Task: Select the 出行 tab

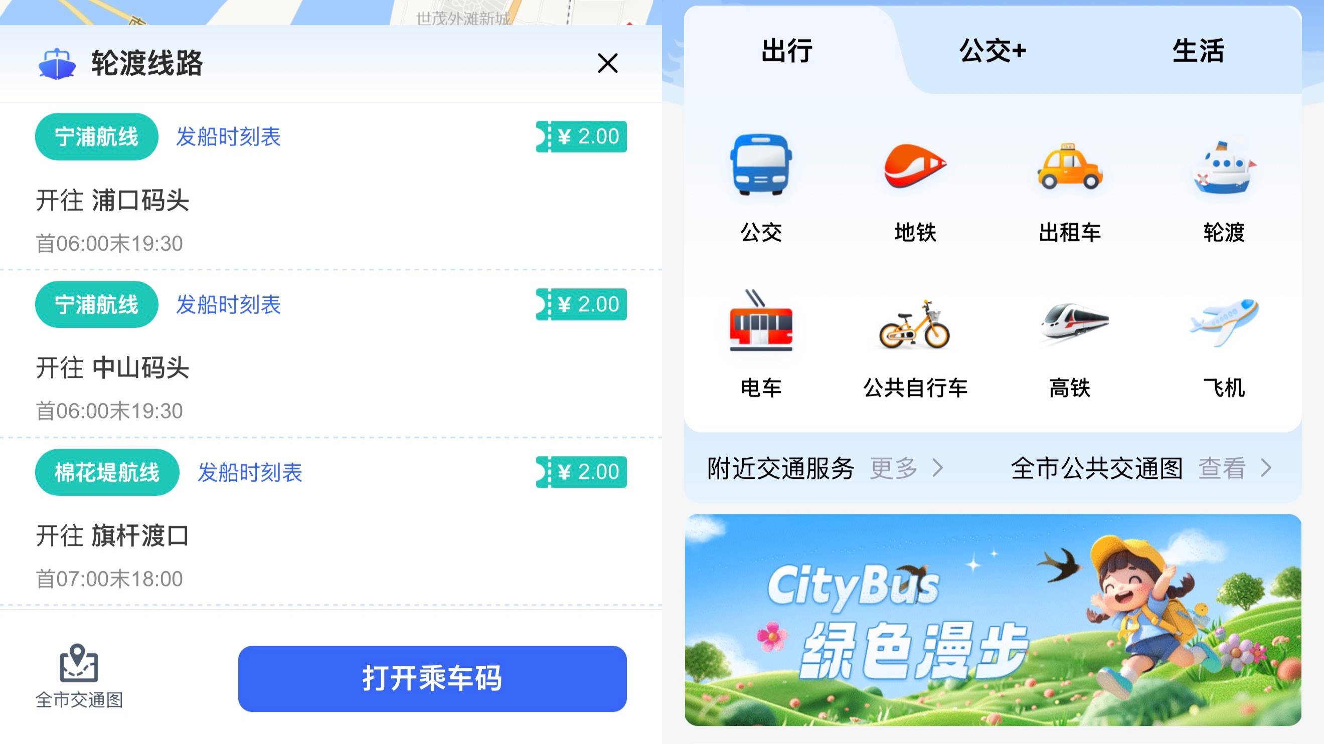Action: [787, 51]
